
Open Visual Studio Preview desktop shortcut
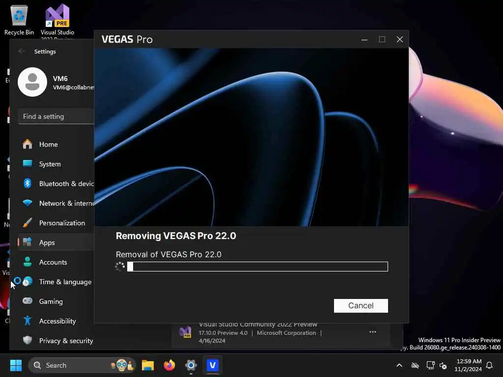click(57, 21)
